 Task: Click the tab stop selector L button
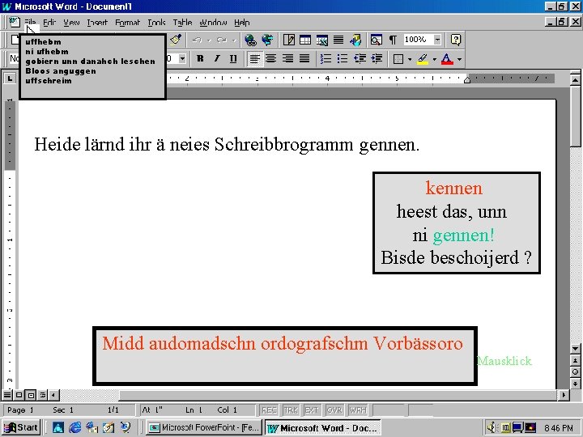[10, 78]
